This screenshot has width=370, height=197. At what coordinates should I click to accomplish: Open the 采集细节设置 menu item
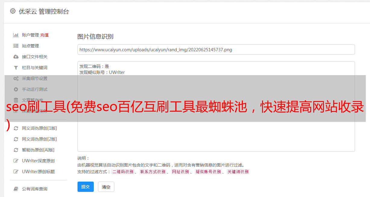point(35,78)
